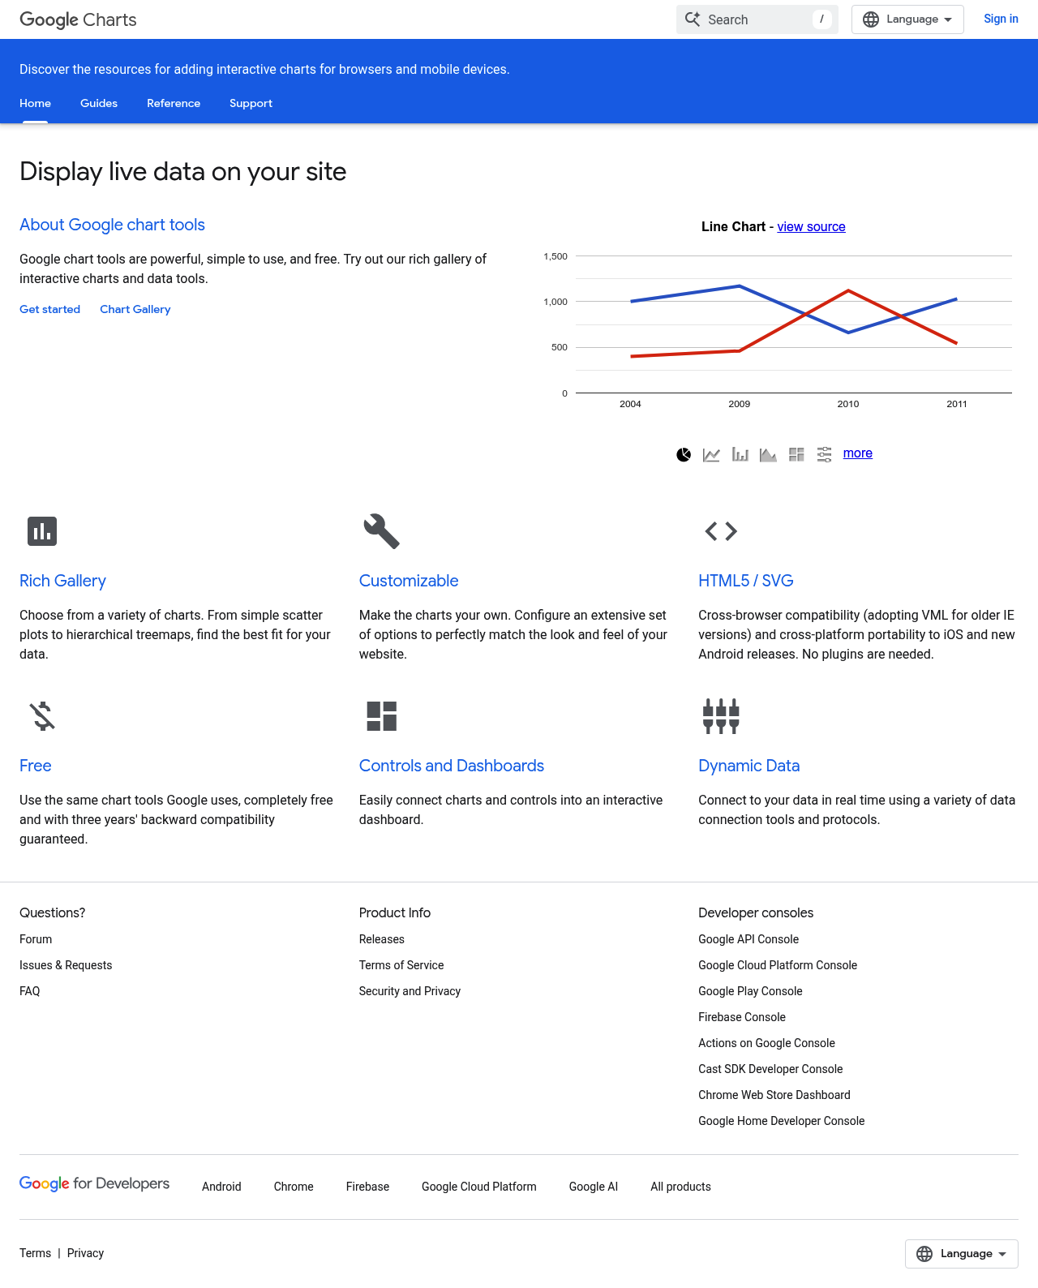
Task: Select the line chart type icon
Action: 711,455
